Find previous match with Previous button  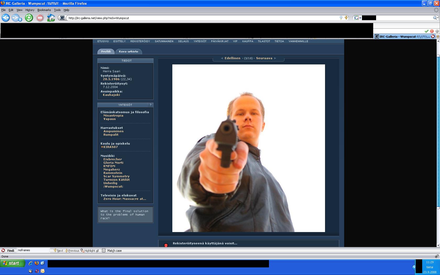click(x=72, y=251)
